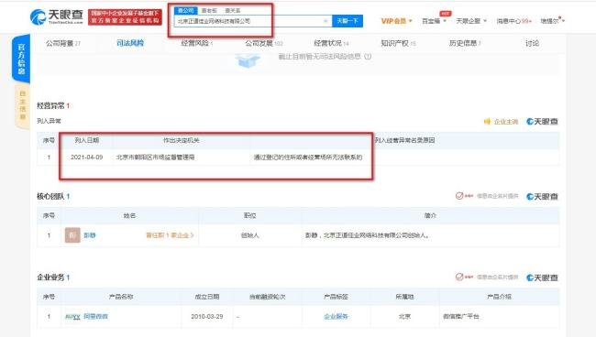Click the 彭静 avatar thumbnail in 核心团队
596x337 pixels.
[x=72, y=235]
